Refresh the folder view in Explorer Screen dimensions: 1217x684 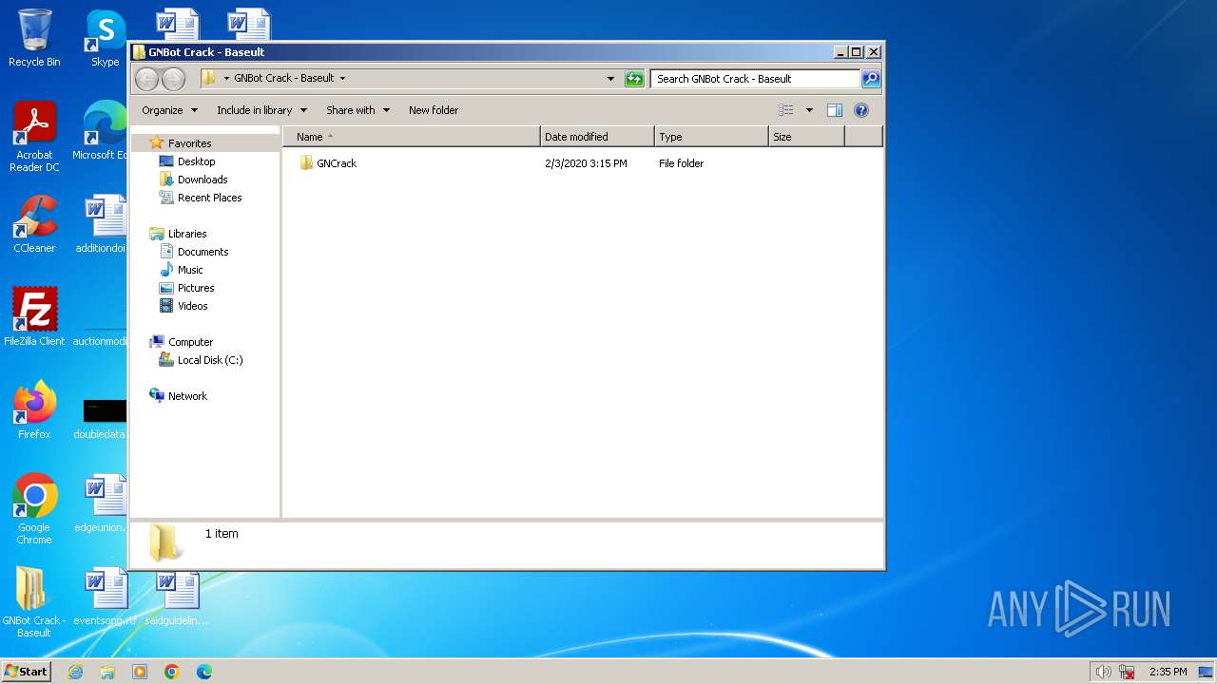pyautogui.click(x=634, y=79)
